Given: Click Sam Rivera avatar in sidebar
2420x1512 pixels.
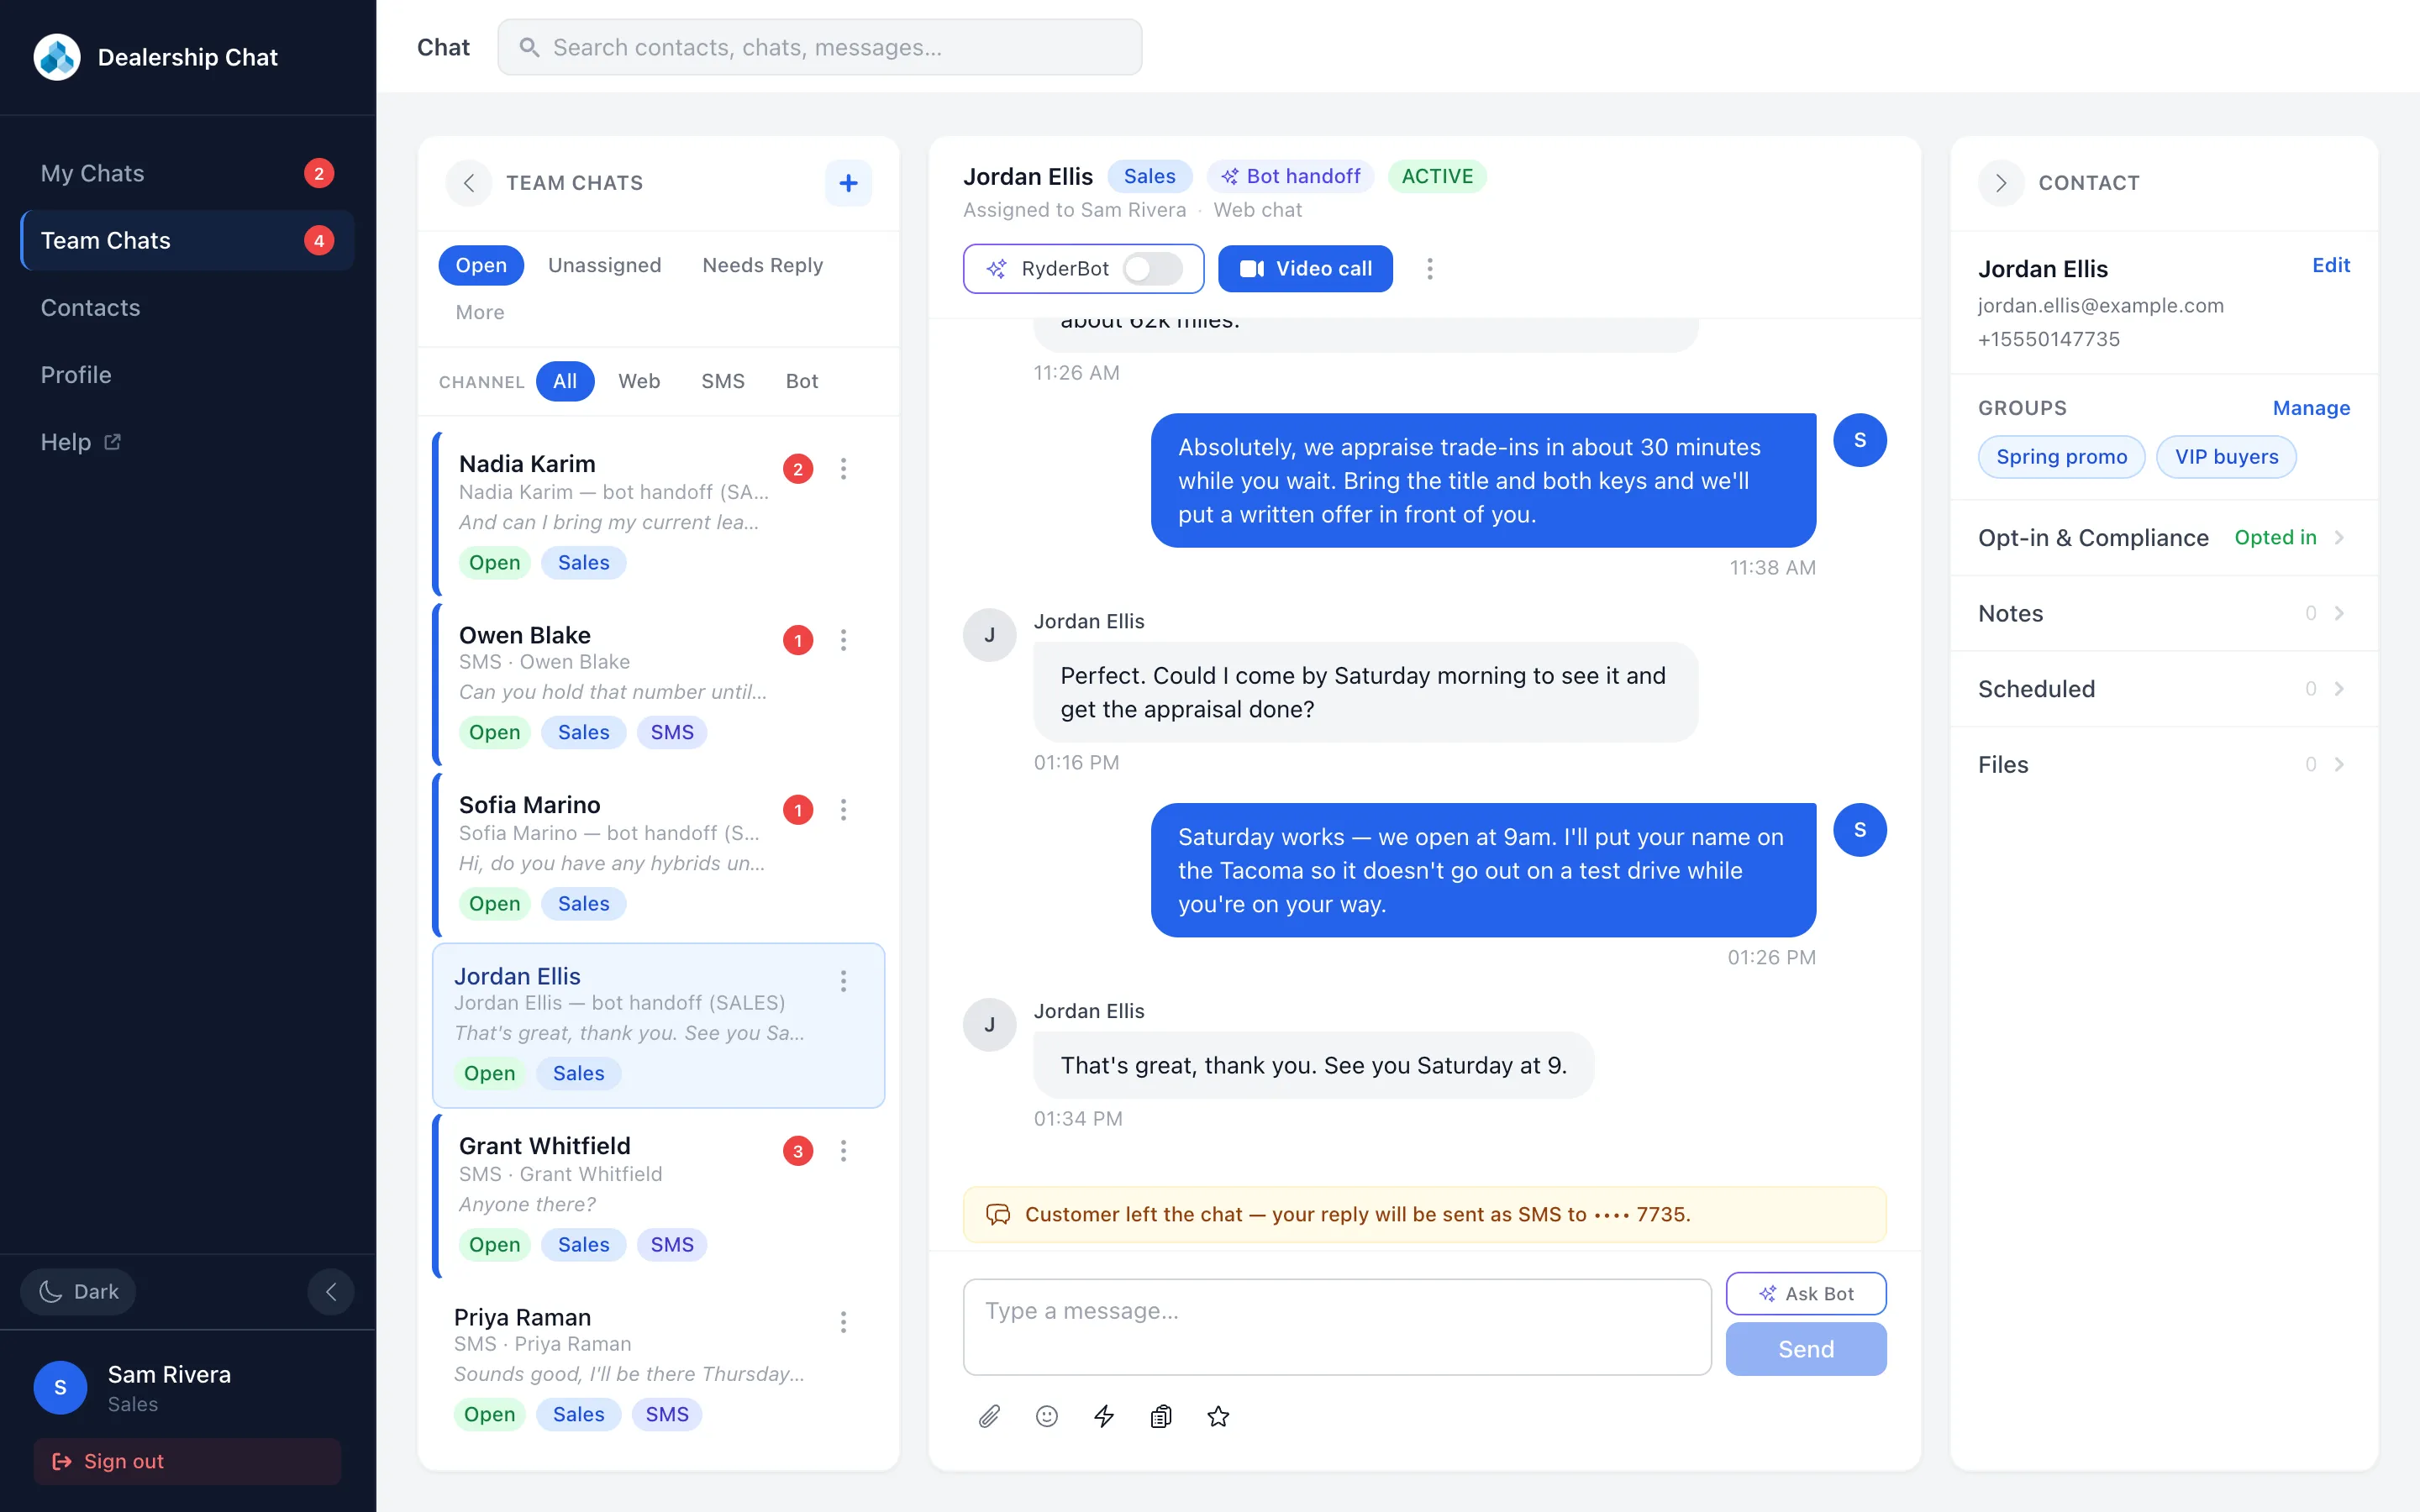Looking at the screenshot, I should click(60, 1387).
